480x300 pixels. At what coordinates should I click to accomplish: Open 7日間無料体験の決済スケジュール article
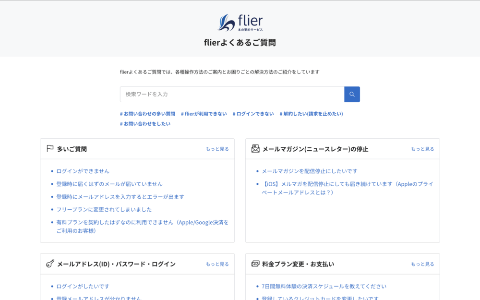pos(324,287)
